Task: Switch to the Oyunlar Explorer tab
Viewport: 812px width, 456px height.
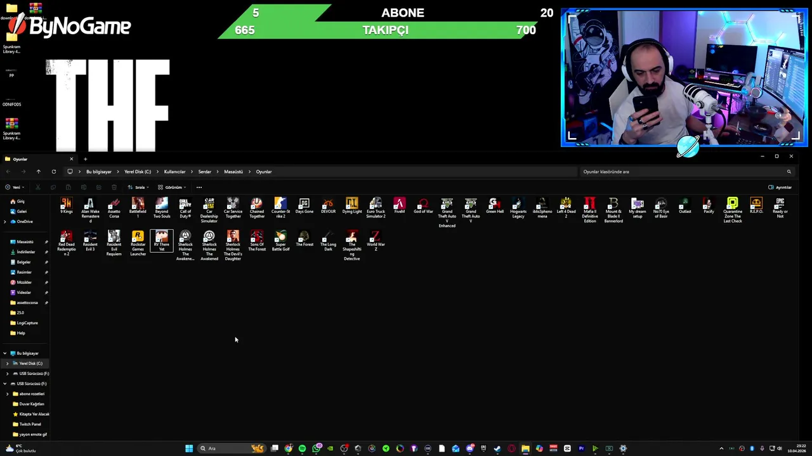Action: pyautogui.click(x=38, y=159)
